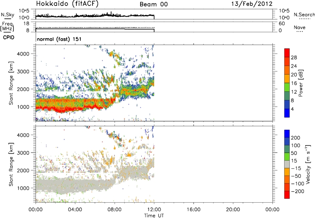Pick the blue top segment of Velocity colorbar
Image resolution: width=315 pixels, height=218 pixels.
click(x=287, y=134)
